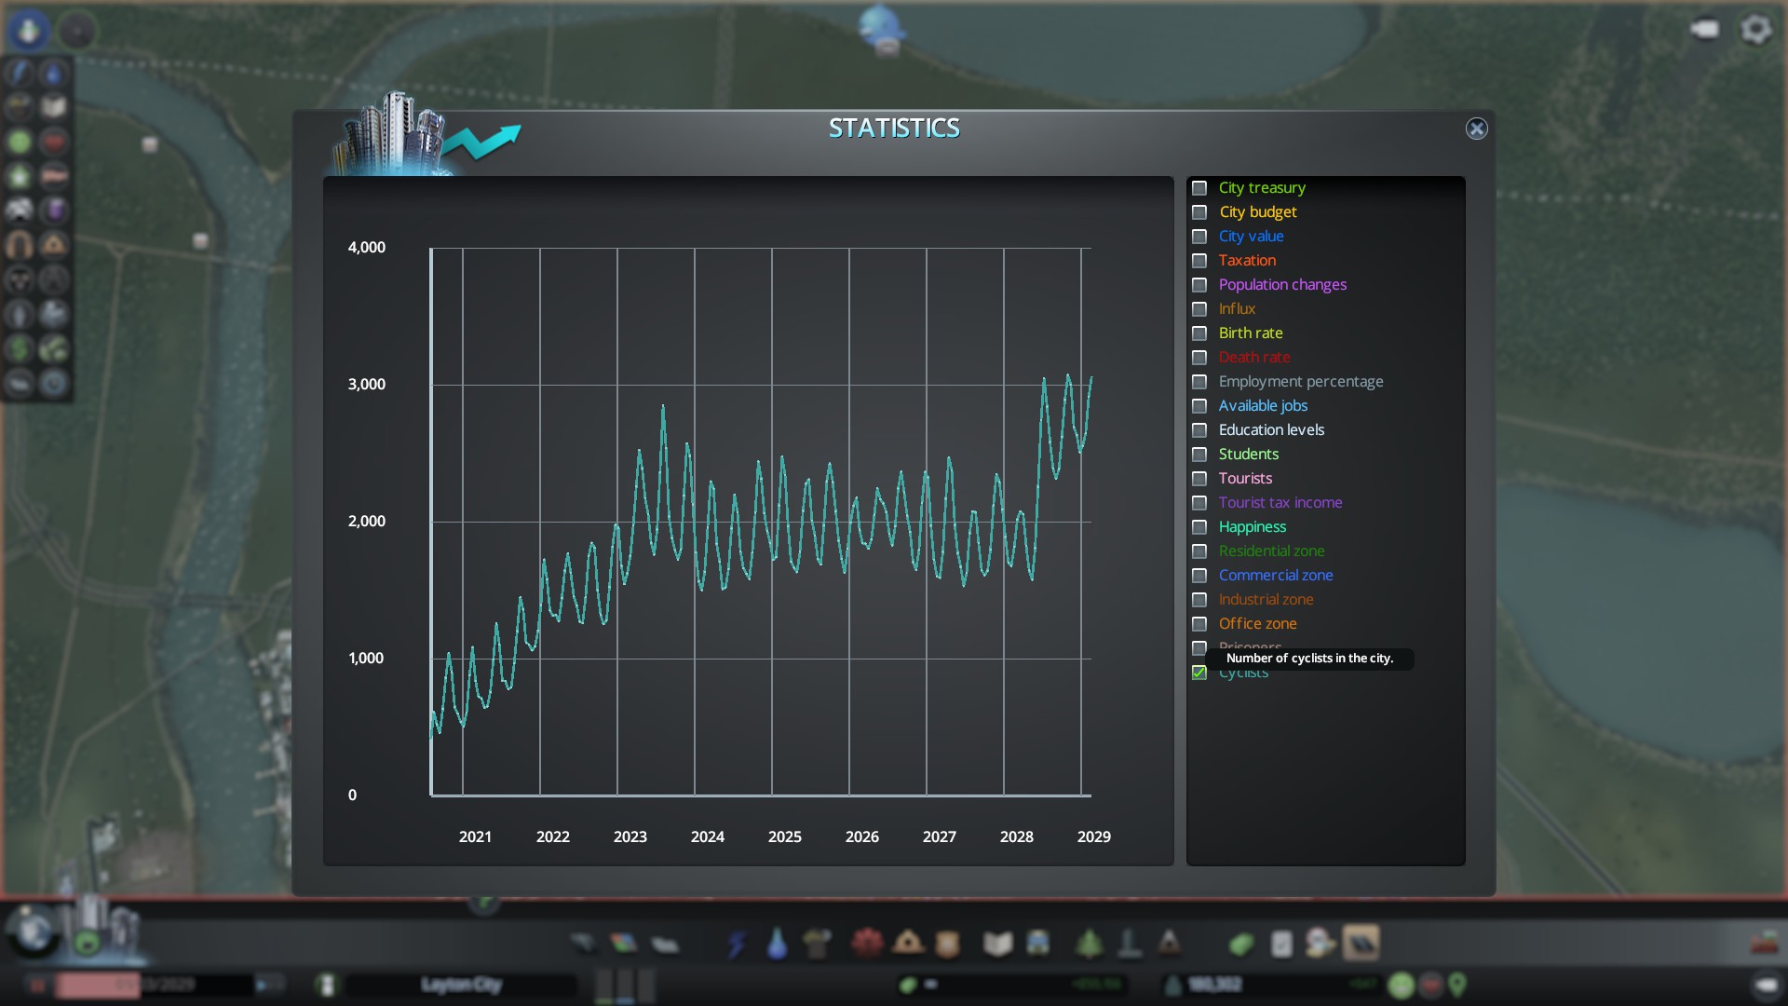Open the economy money panel icon
The image size is (1788, 1006).
[x=1240, y=944]
